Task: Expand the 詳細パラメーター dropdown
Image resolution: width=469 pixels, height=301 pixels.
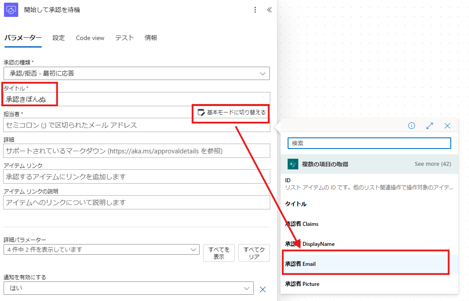Action: (x=101, y=249)
